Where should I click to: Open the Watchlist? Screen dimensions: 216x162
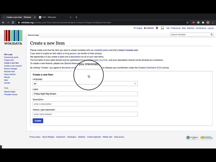190,28
